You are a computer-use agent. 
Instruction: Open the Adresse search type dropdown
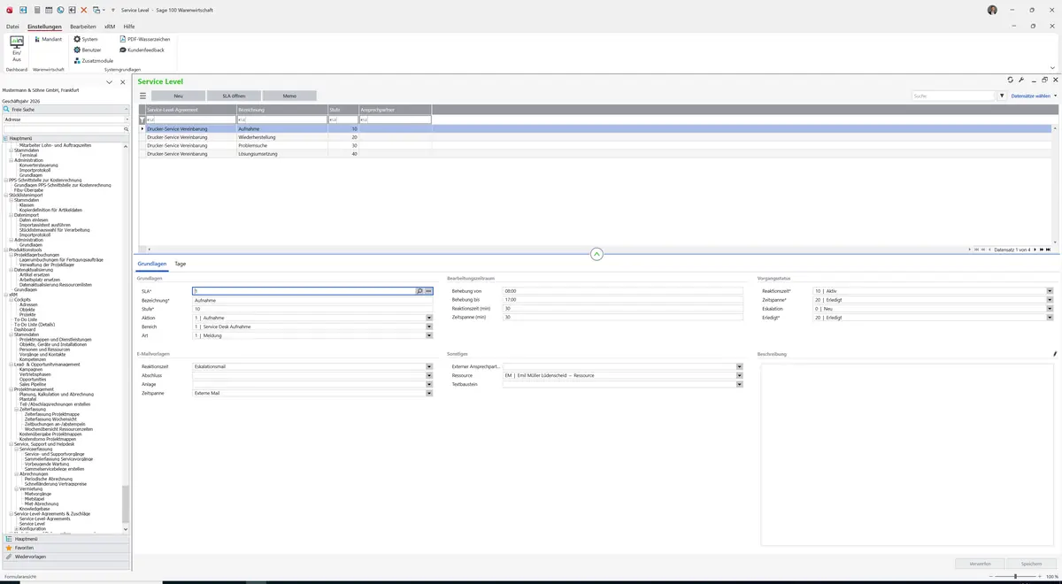(x=126, y=119)
